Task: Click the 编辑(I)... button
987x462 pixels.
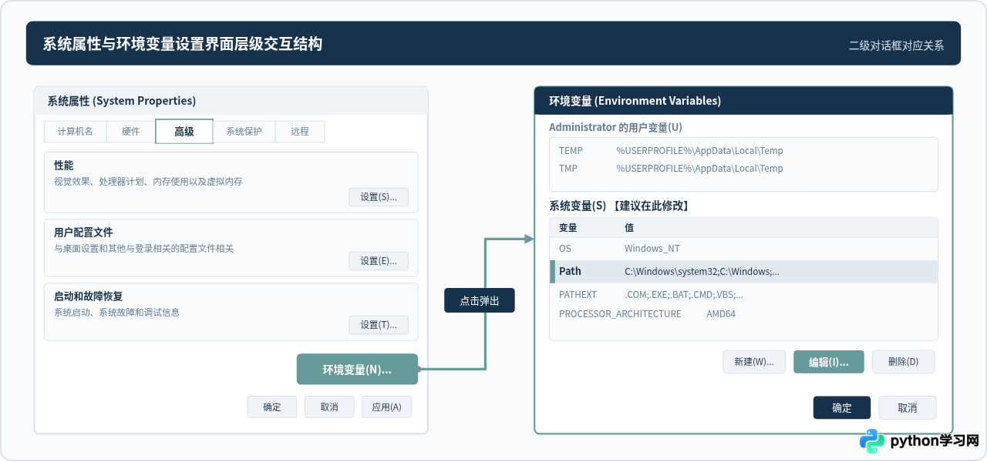Action: (x=829, y=362)
